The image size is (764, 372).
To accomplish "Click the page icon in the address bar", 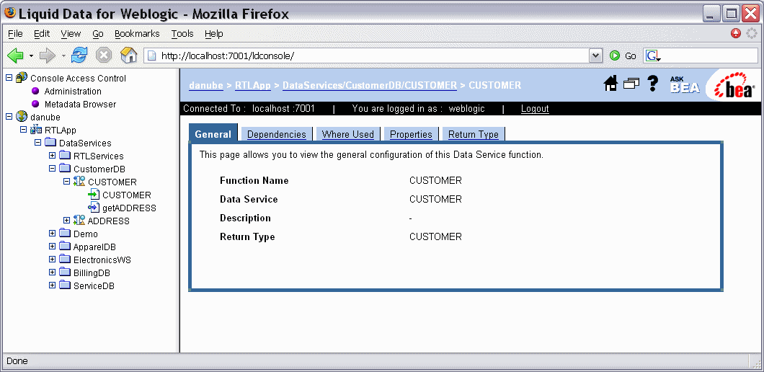I will tap(151, 56).
